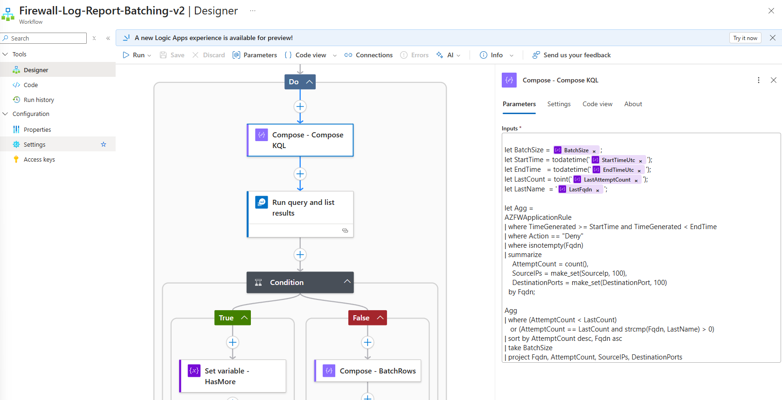Image resolution: width=782 pixels, height=400 pixels.
Task: Collapse the Condition block
Action: tap(347, 282)
